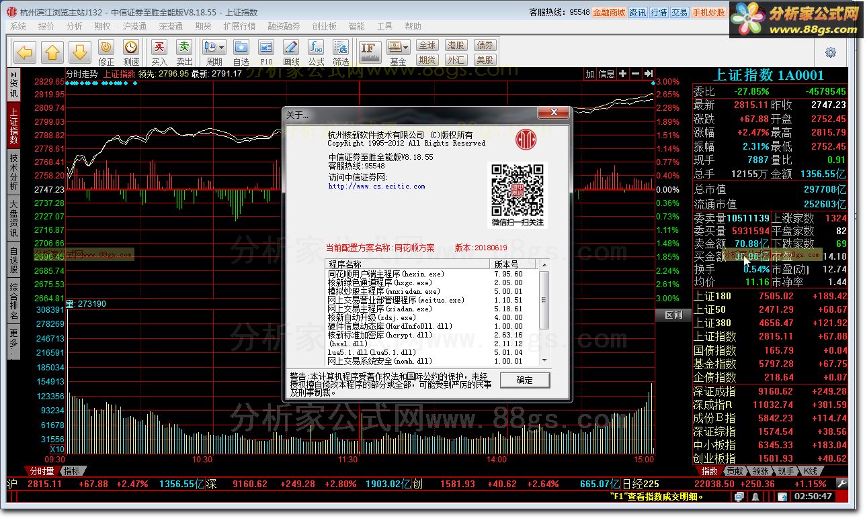Select the 自选股 sidebar tab
Screen dimensions: 865x518
(x=13, y=261)
